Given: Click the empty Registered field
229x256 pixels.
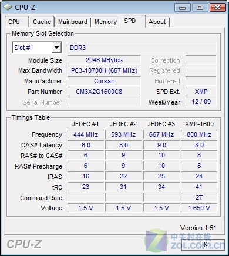Looking at the screenshot, I should tap(201, 70).
